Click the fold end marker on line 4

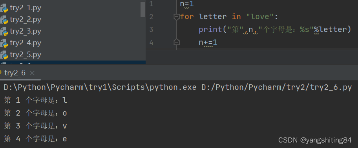(x=177, y=42)
